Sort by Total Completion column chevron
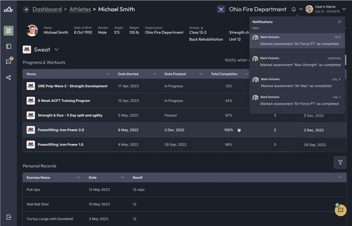The image size is (352, 226). point(247,74)
